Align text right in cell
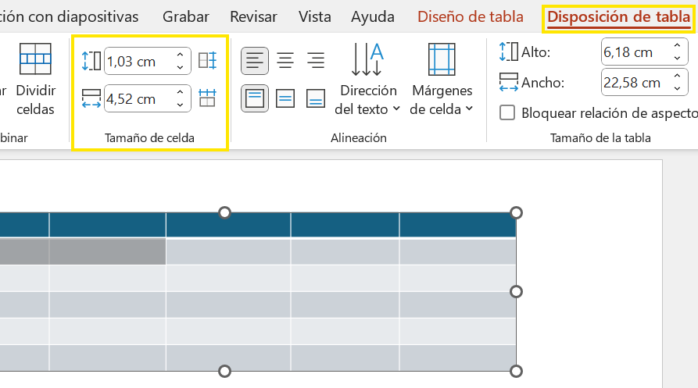698x388 pixels. point(316,60)
